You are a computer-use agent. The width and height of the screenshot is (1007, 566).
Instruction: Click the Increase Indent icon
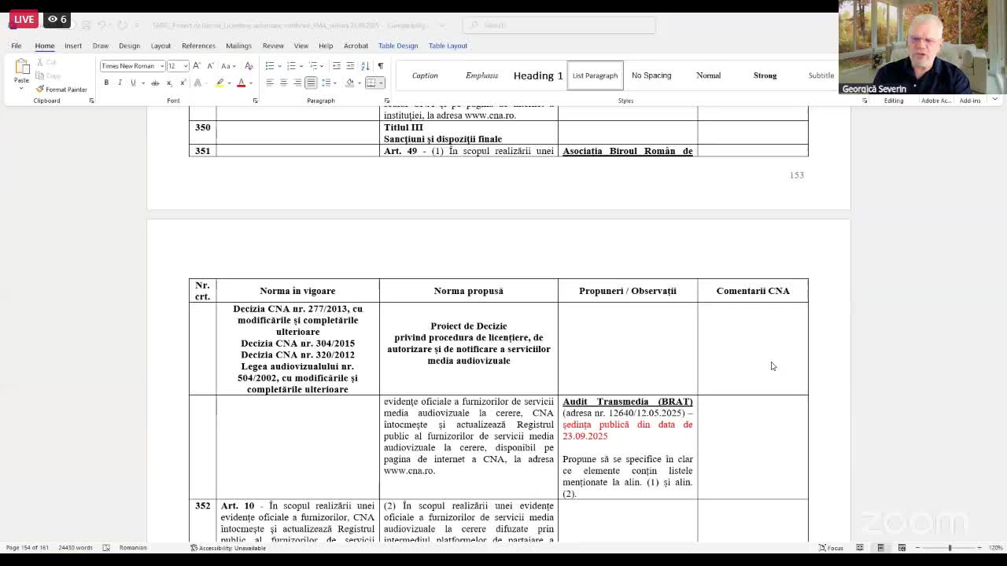(x=350, y=66)
